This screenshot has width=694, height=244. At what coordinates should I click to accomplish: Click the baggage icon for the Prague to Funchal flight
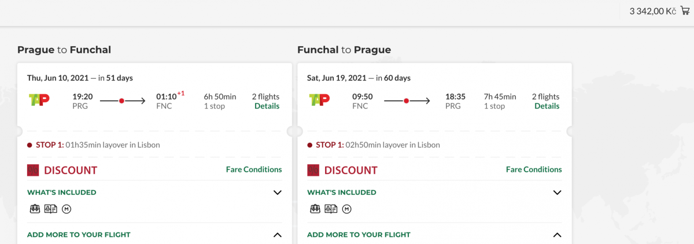pyautogui.click(x=34, y=209)
